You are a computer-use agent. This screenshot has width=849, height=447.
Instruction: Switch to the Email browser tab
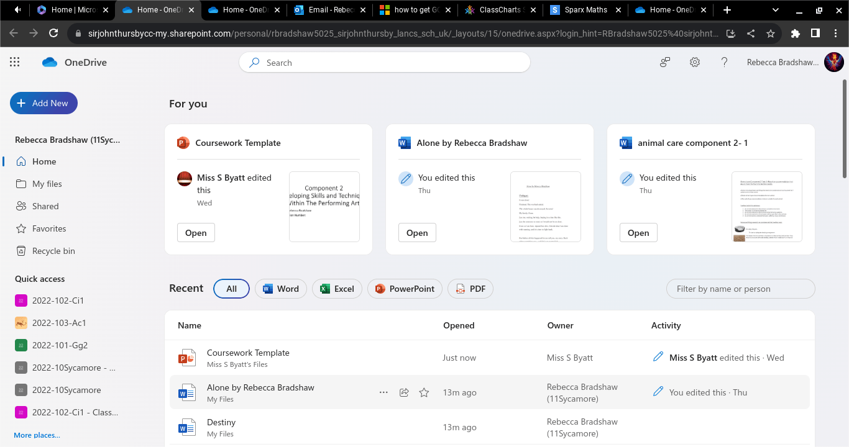(x=329, y=10)
